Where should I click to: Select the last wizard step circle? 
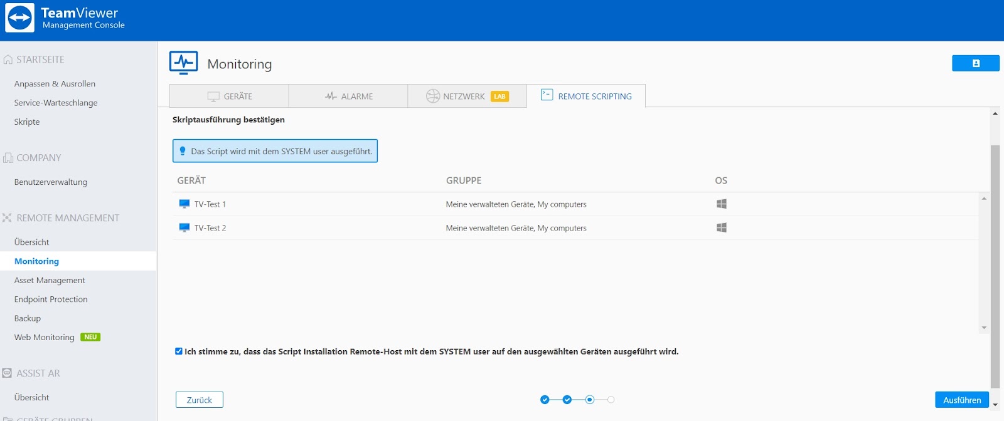point(611,400)
